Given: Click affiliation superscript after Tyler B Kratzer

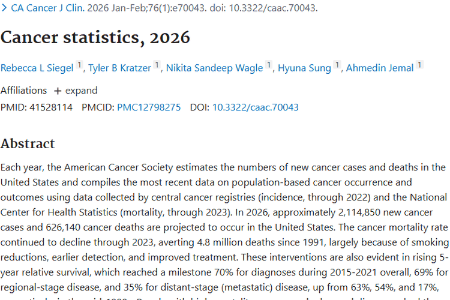Looking at the screenshot, I should (157, 65).
